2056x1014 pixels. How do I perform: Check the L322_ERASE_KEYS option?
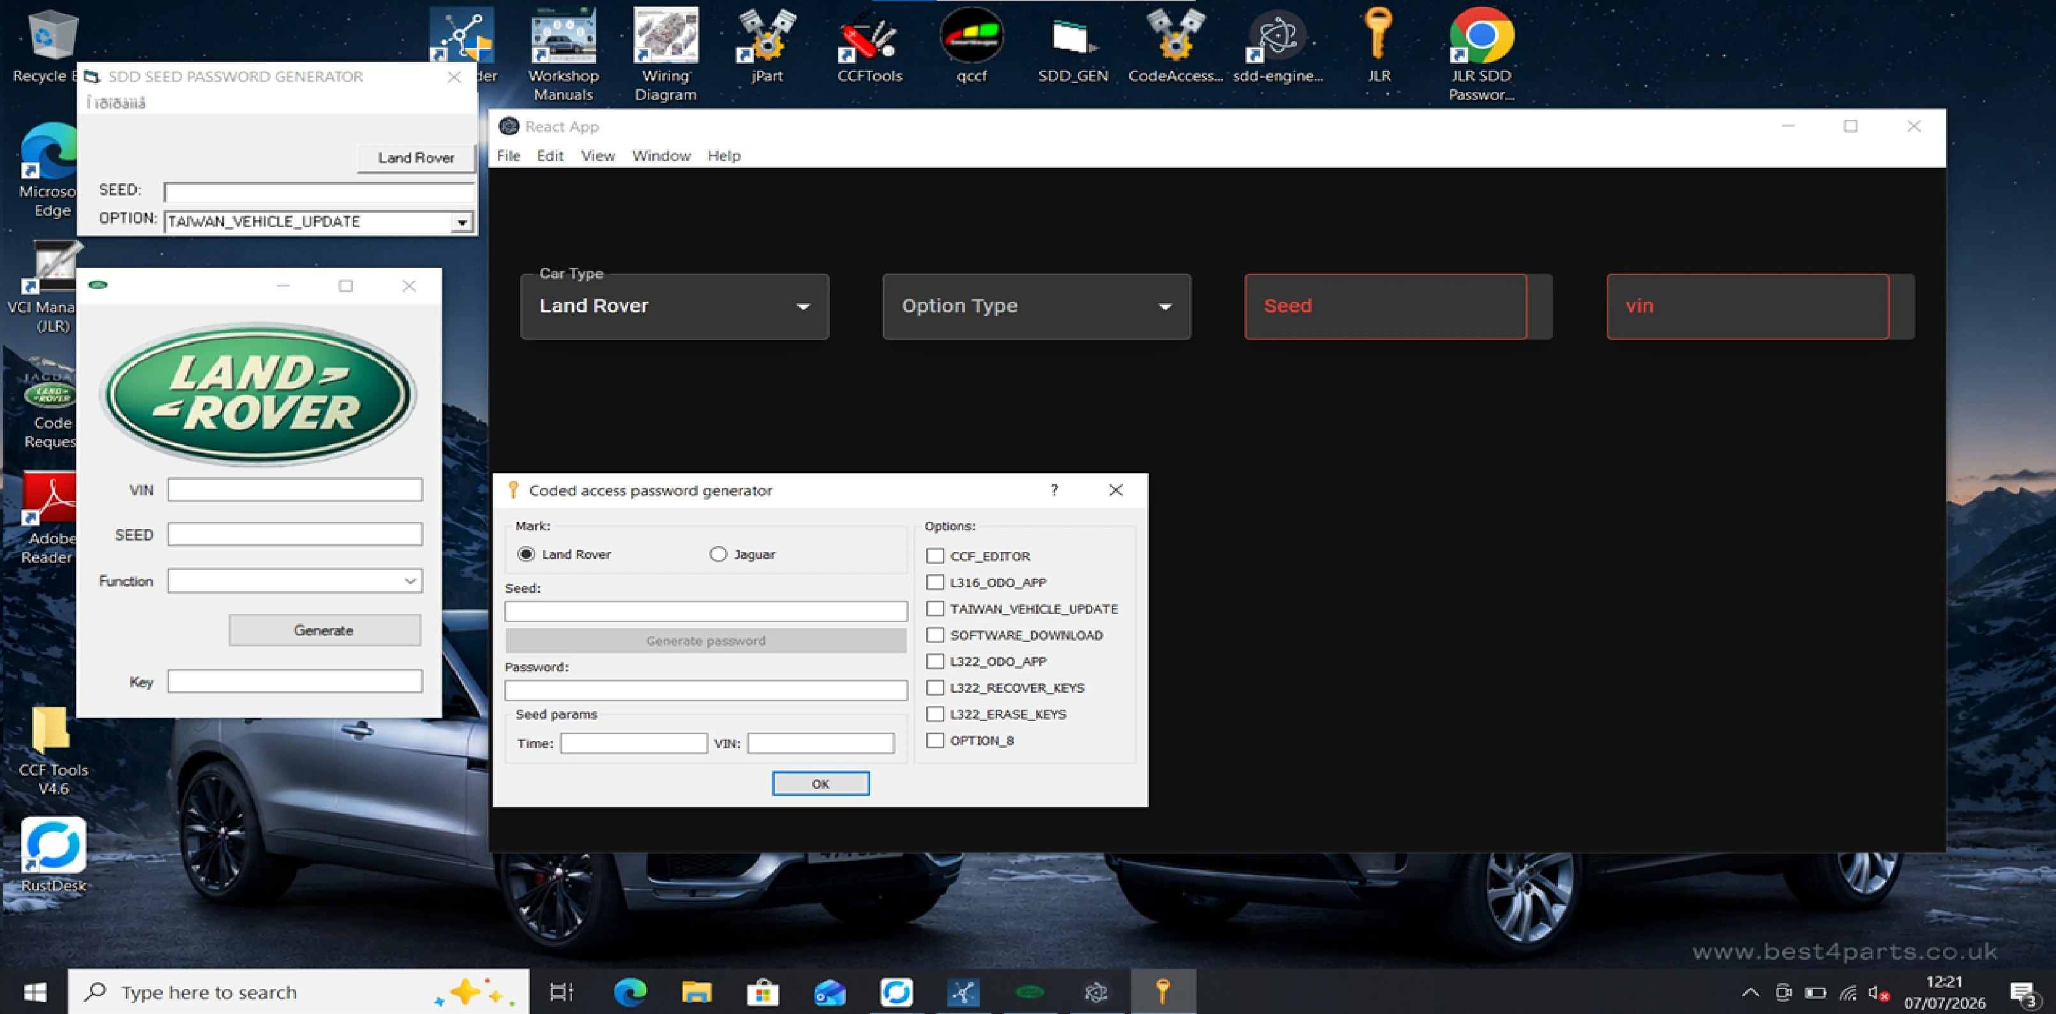[x=935, y=713]
